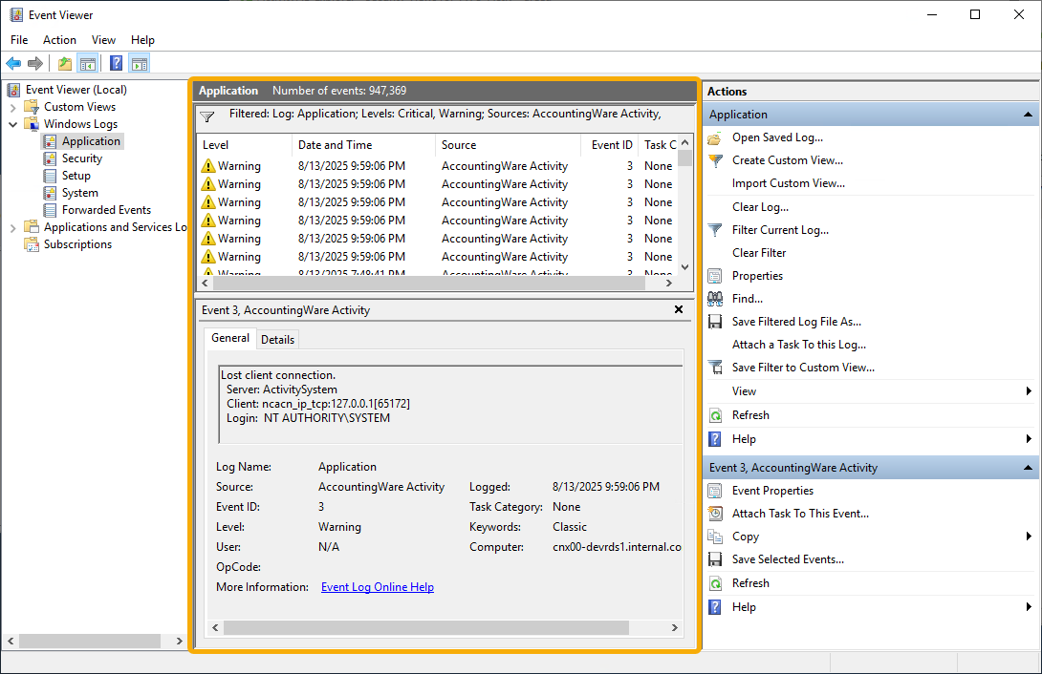
Task: Open the Action menu
Action: tap(59, 40)
